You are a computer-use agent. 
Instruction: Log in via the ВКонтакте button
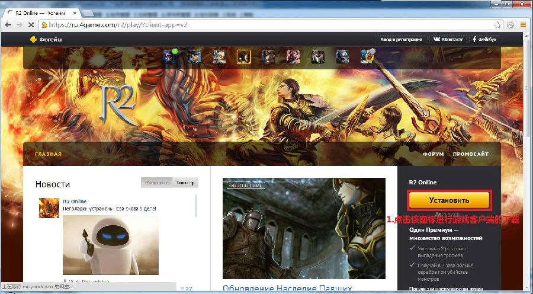[x=448, y=40]
